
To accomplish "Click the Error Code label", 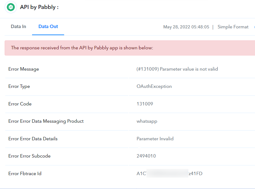I will (x=20, y=104).
